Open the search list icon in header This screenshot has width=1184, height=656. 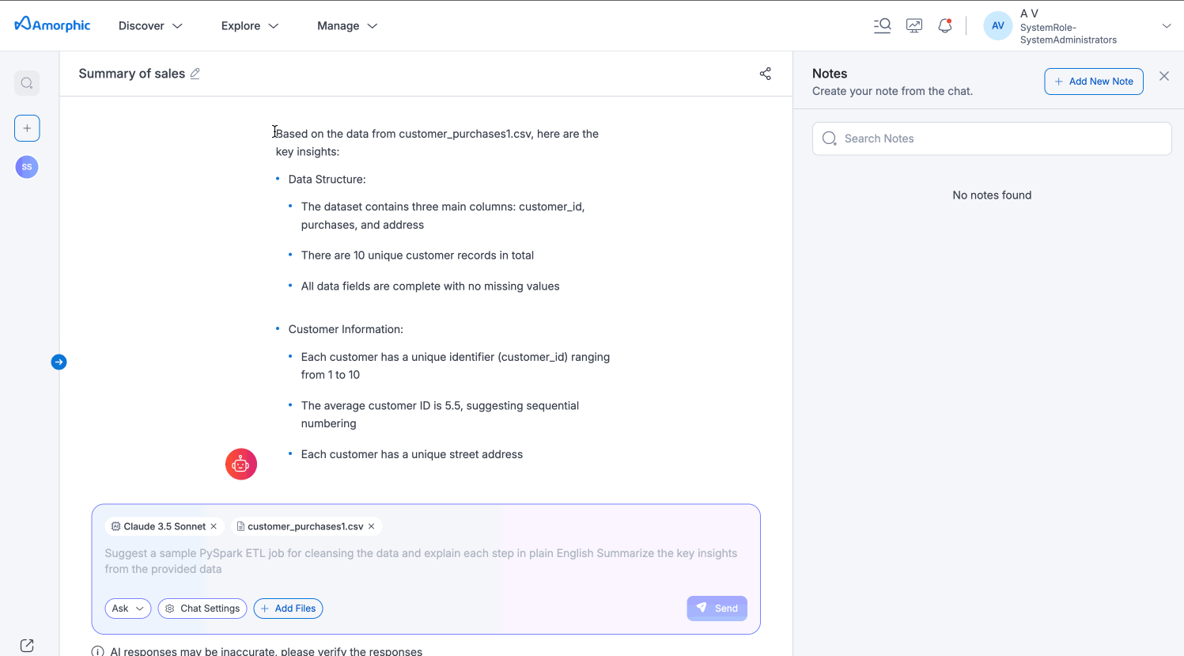pos(883,25)
